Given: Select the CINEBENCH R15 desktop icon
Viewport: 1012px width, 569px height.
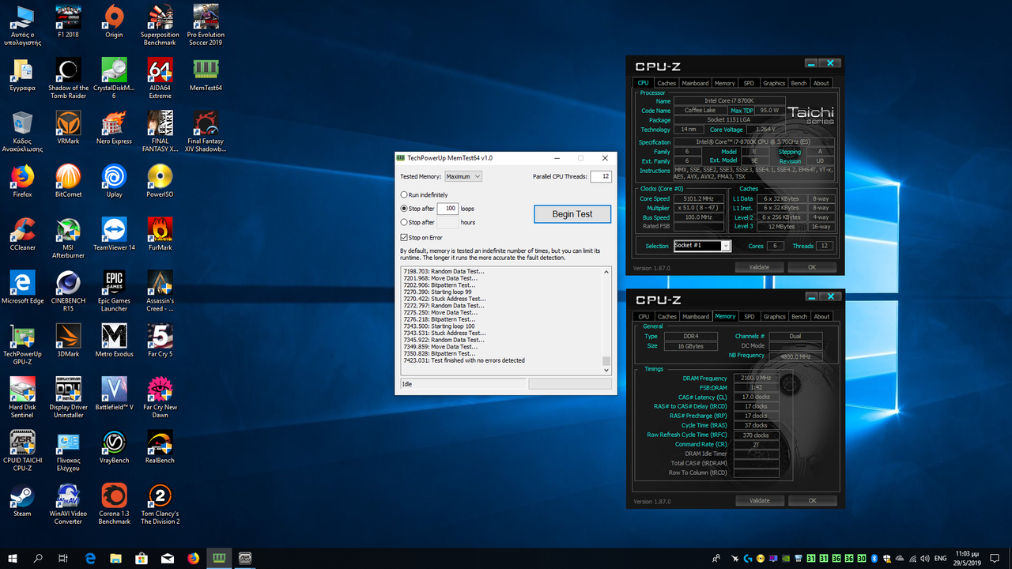Looking at the screenshot, I should click(68, 290).
